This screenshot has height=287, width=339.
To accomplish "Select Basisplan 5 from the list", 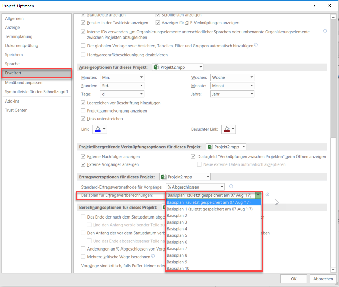I will 177,235.
